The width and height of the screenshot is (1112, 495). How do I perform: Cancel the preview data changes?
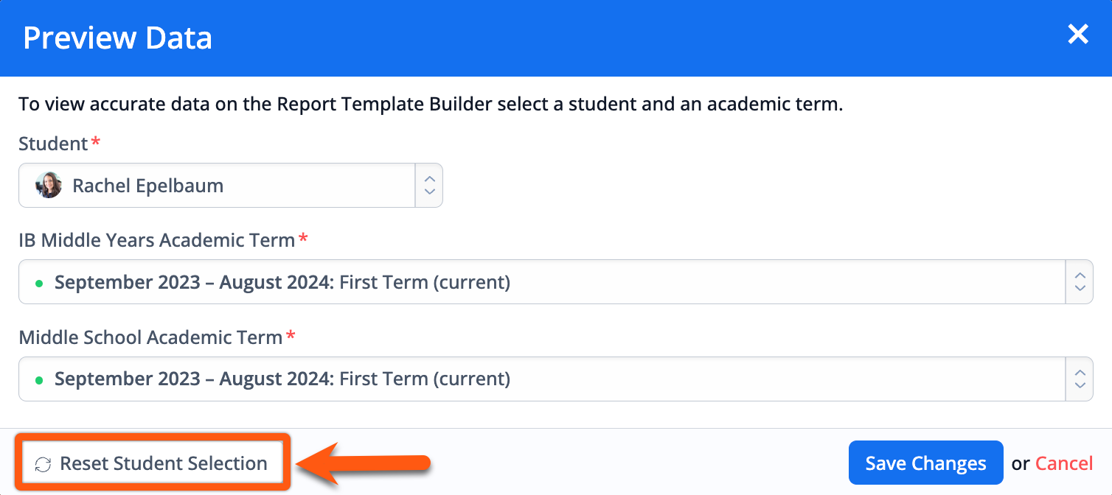[1064, 463]
